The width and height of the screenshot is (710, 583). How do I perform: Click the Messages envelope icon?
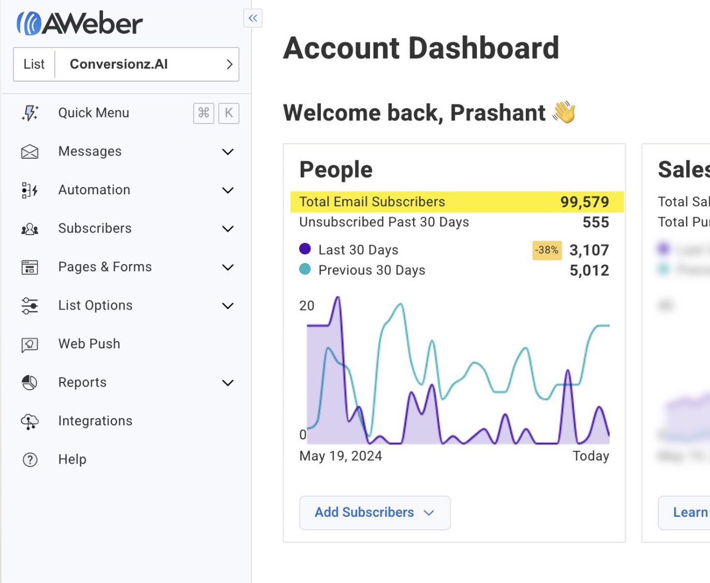click(29, 151)
